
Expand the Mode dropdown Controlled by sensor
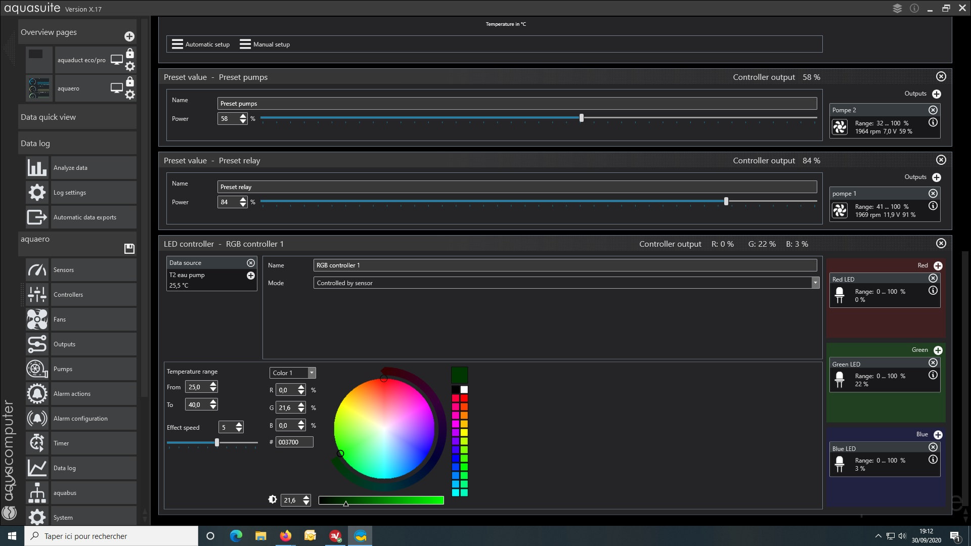pyautogui.click(x=815, y=283)
